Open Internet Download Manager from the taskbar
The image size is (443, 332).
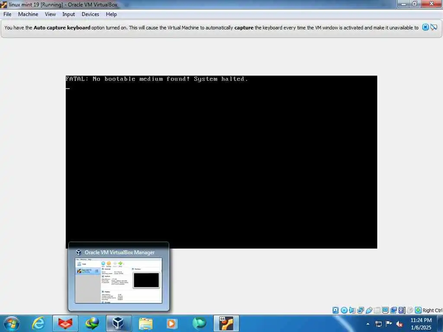tap(92, 323)
